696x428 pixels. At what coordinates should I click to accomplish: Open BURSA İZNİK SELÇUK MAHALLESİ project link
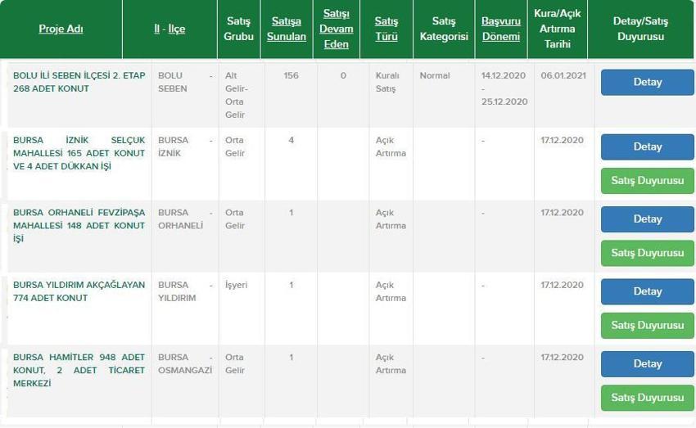(x=79, y=153)
